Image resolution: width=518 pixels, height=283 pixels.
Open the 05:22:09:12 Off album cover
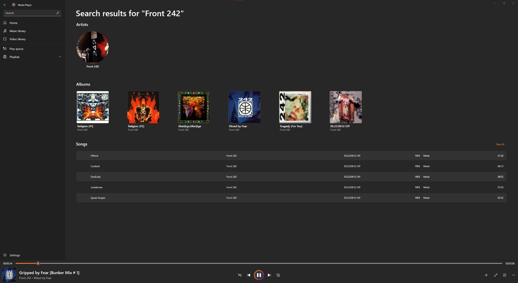tap(346, 107)
